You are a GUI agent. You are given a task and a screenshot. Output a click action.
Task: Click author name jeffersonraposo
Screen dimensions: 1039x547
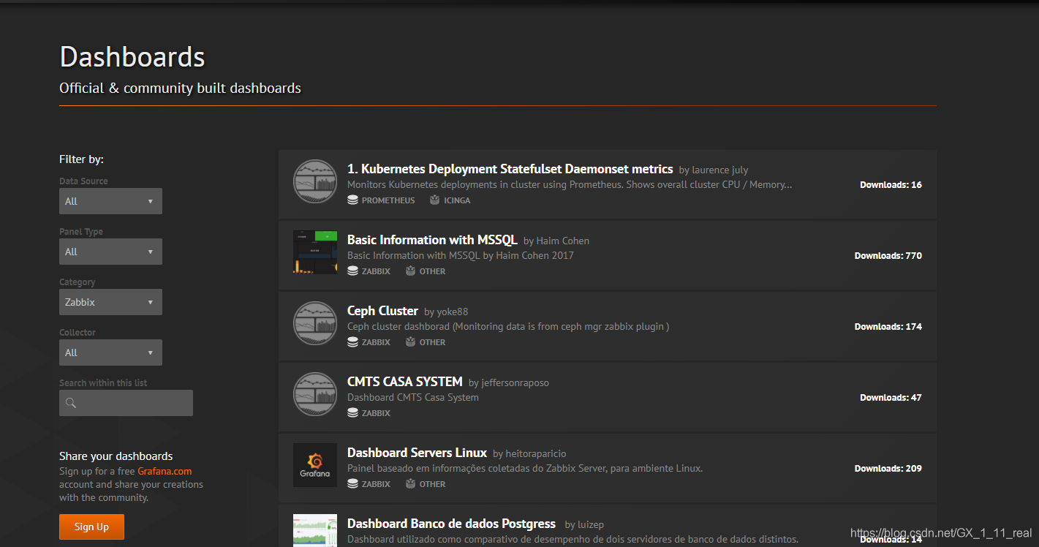pyautogui.click(x=515, y=383)
